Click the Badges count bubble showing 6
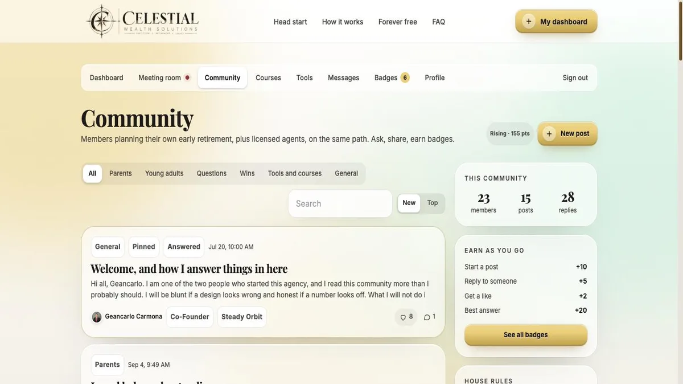 tap(405, 77)
